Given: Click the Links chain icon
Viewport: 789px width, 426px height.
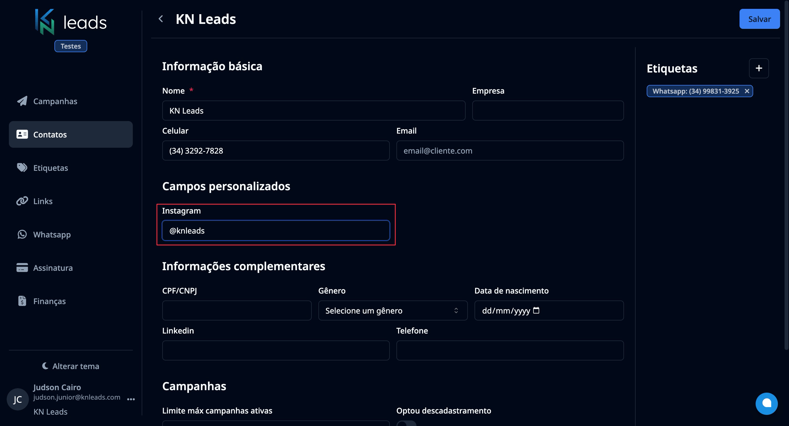Looking at the screenshot, I should (22, 201).
